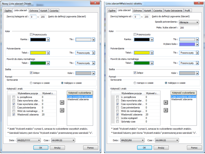Image resolution: width=205 pixels, height=154 pixels.
Task: Click Pomoc in the right dialog
Action: (x=194, y=148)
